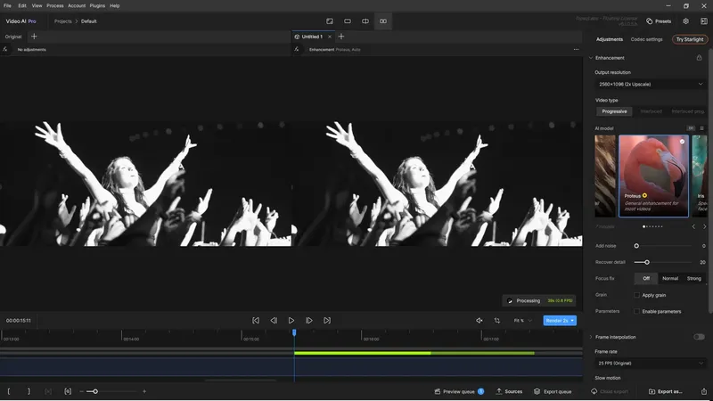This screenshot has height=401, width=713.
Task: Step forward one frame
Action: pos(309,320)
